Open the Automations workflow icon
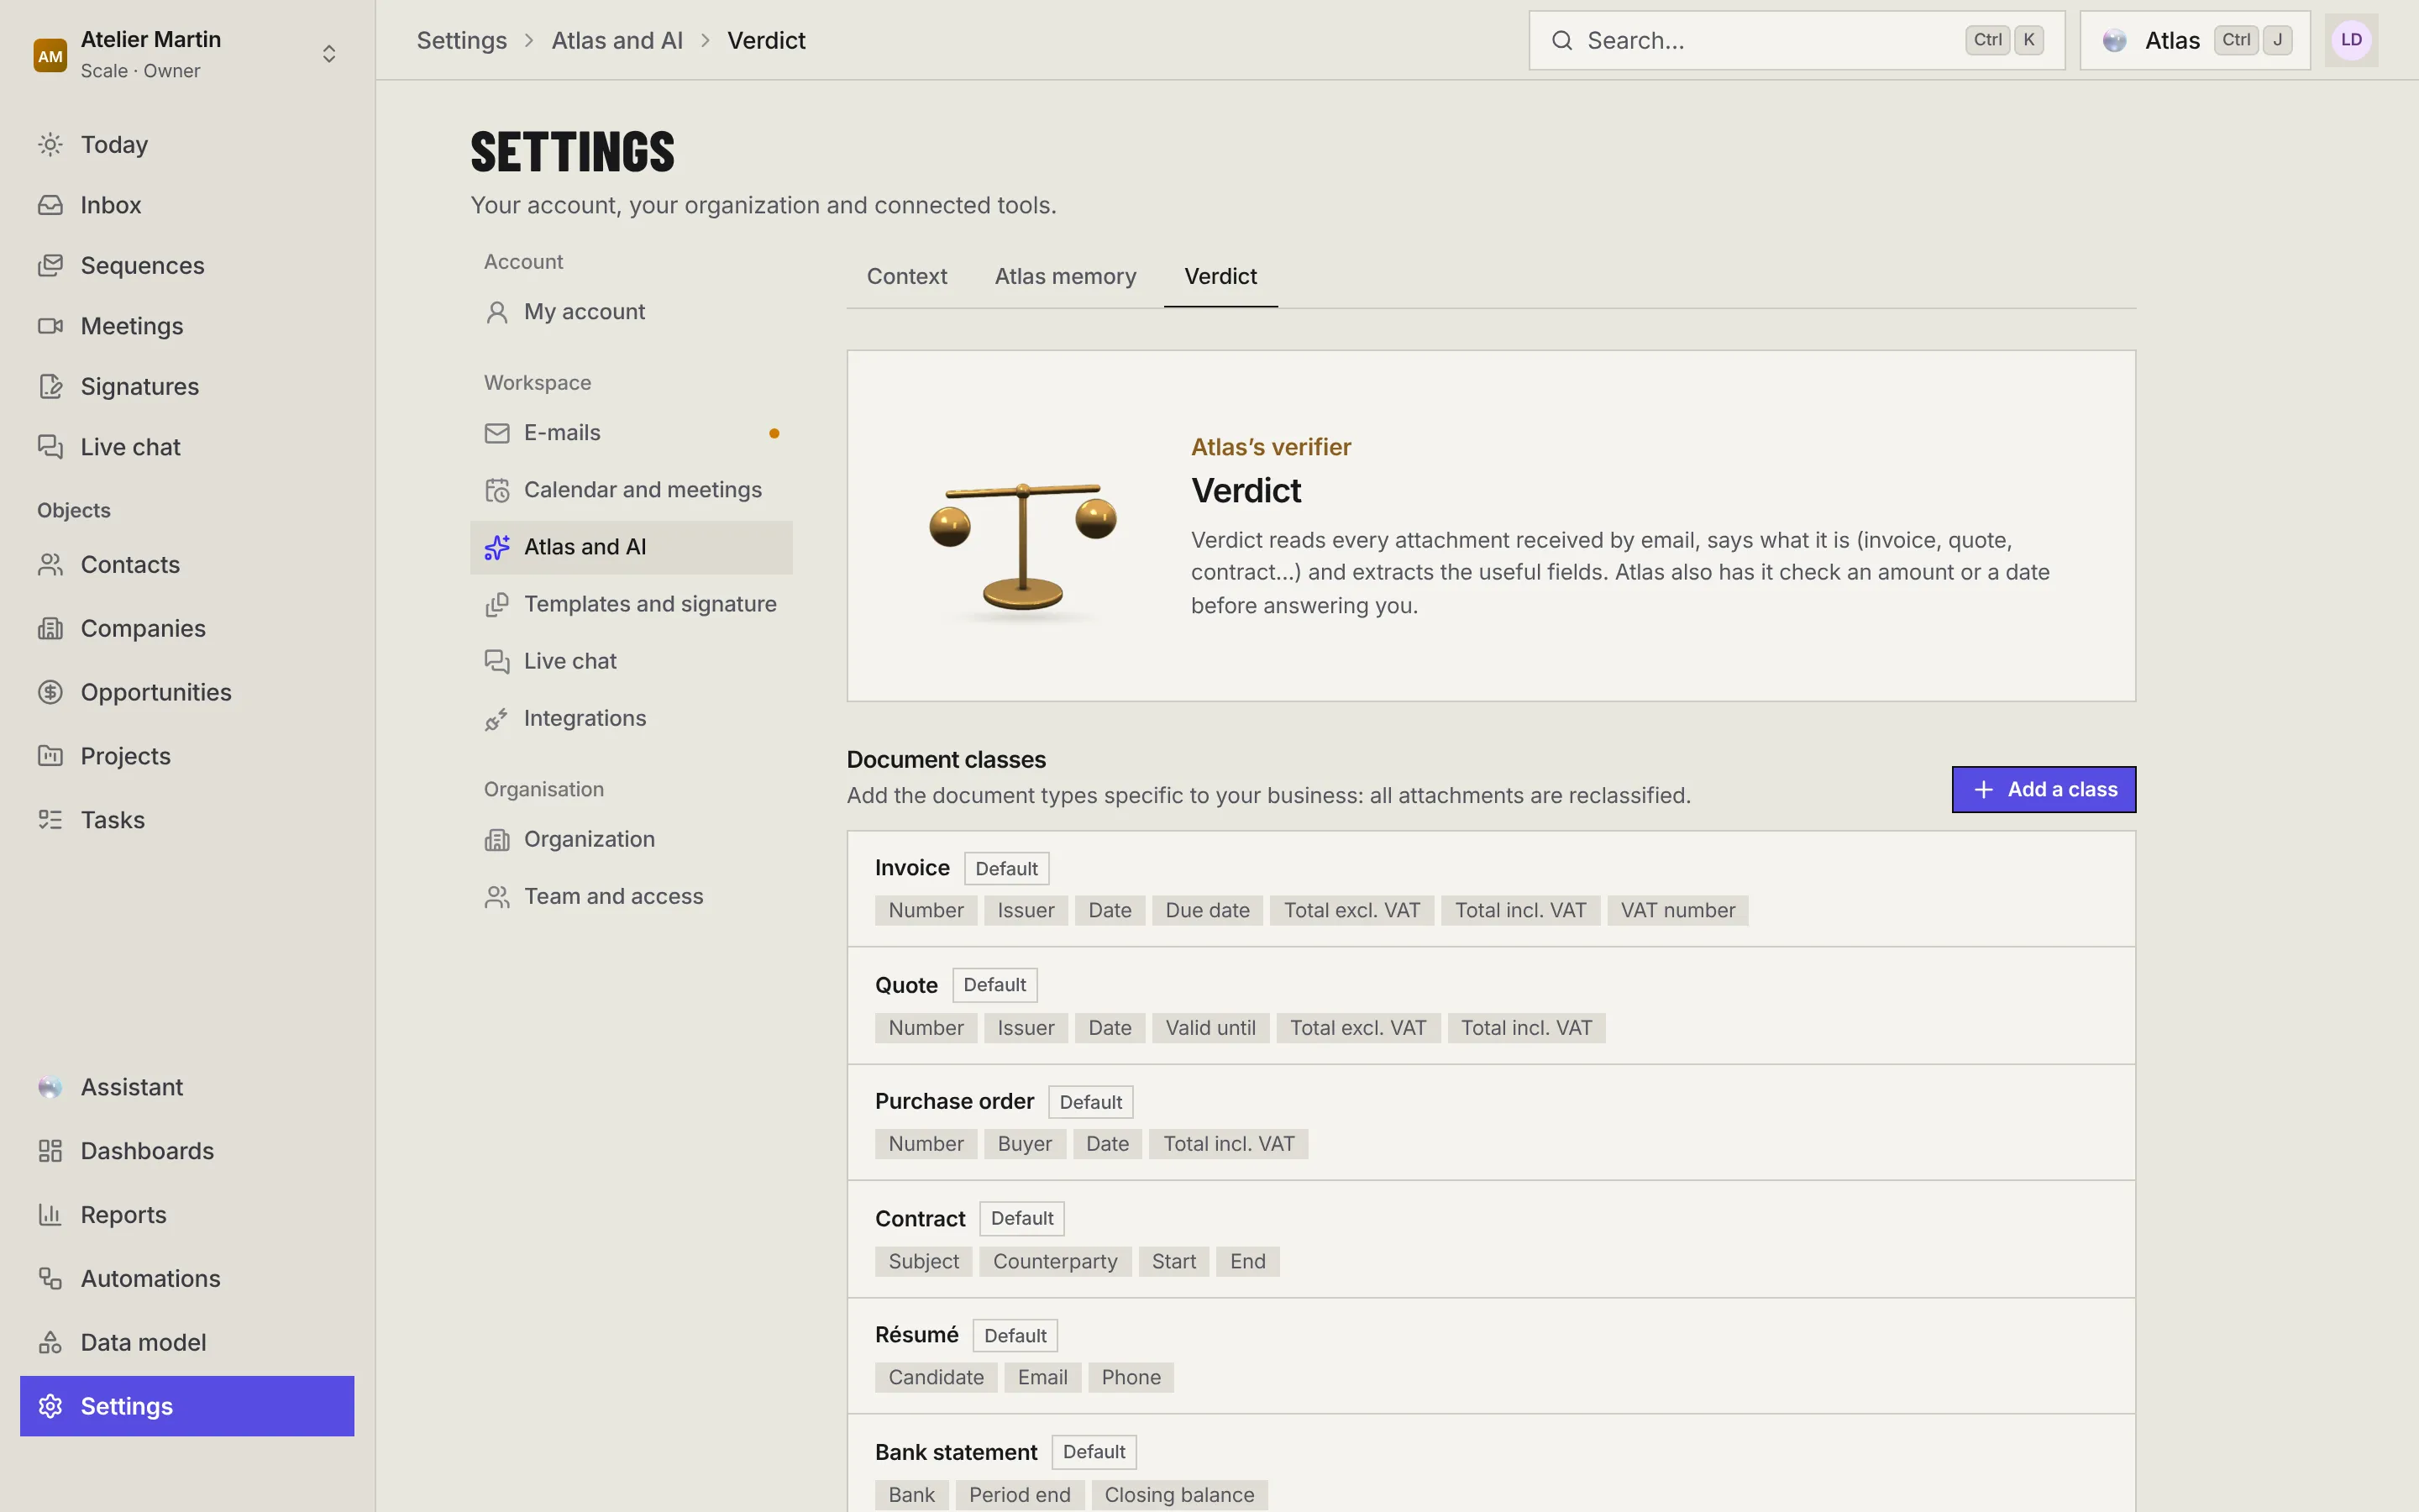The width and height of the screenshot is (2419, 1512). [x=50, y=1278]
